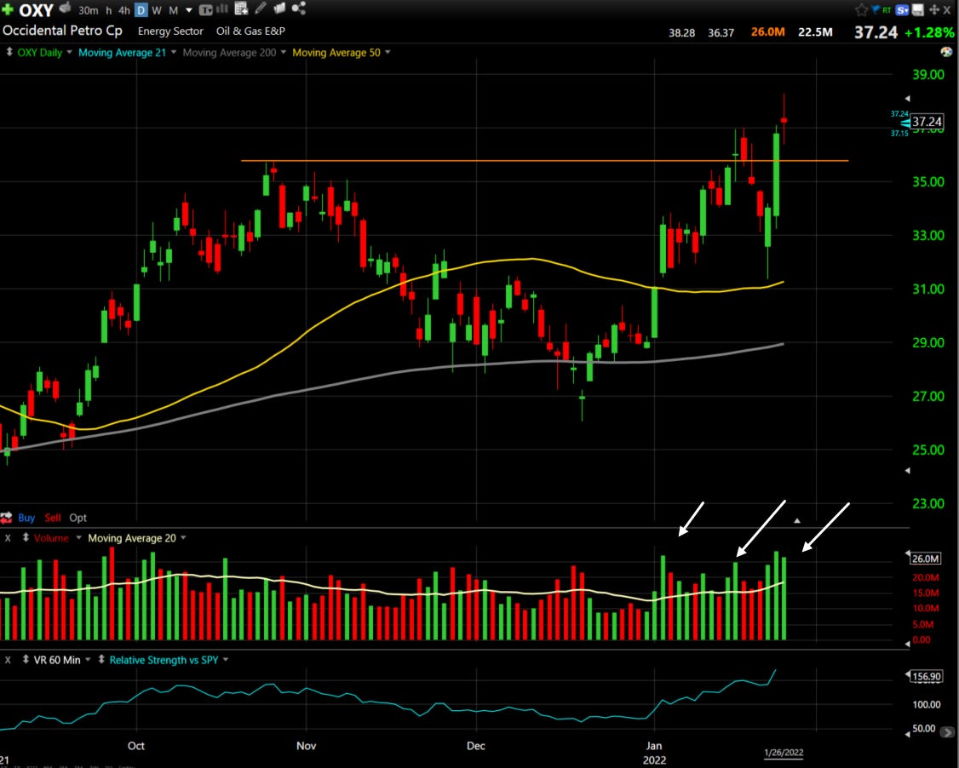Click reorder arrows beside VR 60 Min
The image size is (959, 768).
click(x=26, y=661)
